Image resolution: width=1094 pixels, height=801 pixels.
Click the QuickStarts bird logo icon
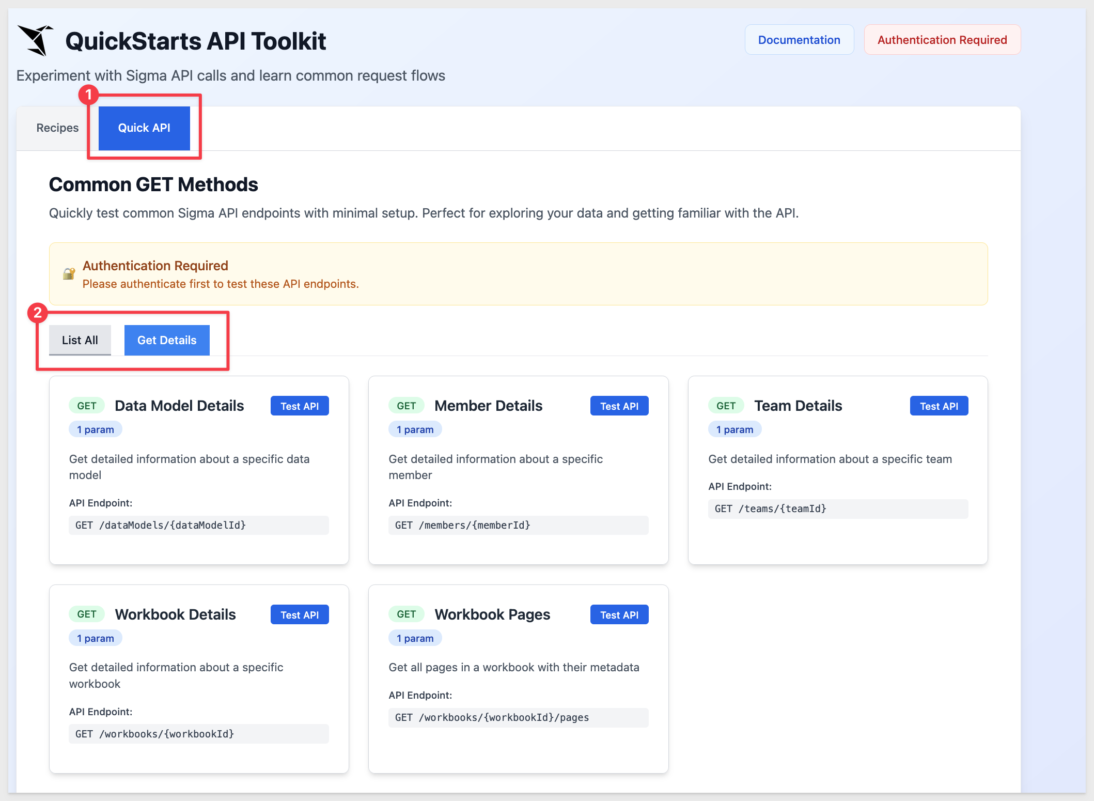tap(36, 40)
